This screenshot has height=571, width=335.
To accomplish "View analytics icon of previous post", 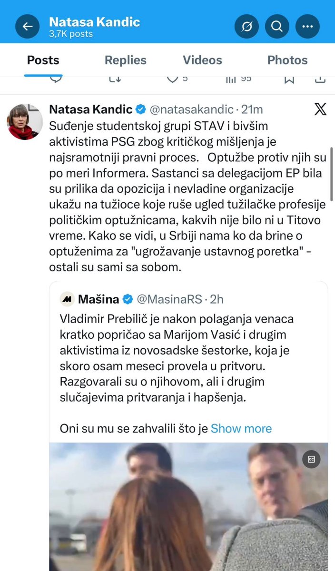I will click(231, 79).
